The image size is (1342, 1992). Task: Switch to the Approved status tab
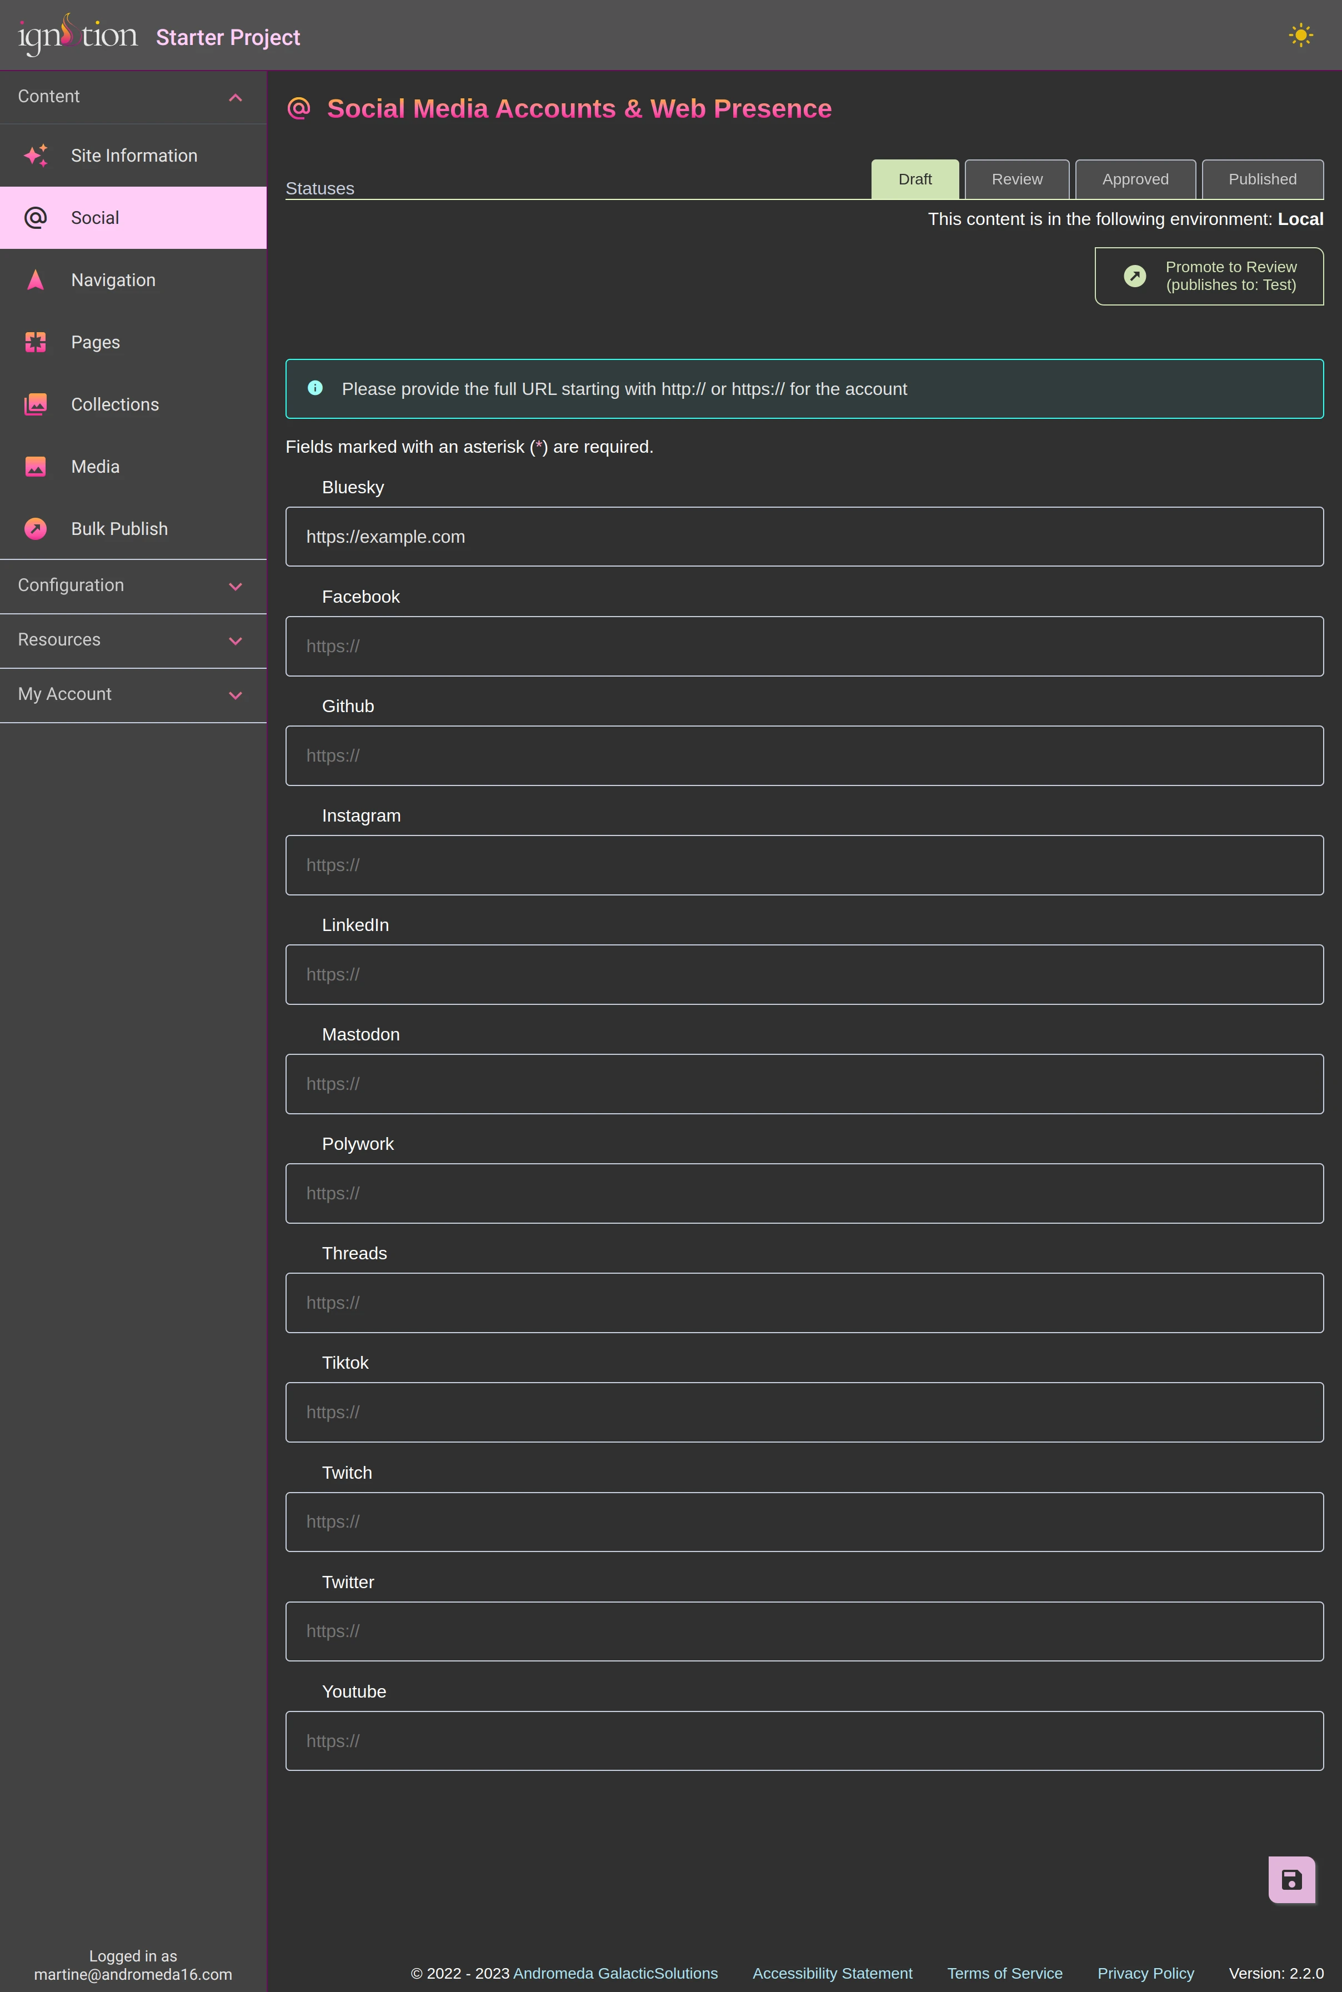tap(1135, 179)
